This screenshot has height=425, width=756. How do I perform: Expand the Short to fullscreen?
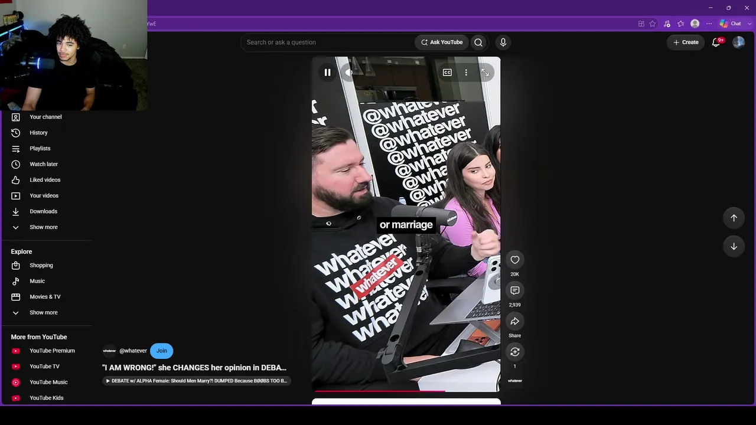click(485, 73)
